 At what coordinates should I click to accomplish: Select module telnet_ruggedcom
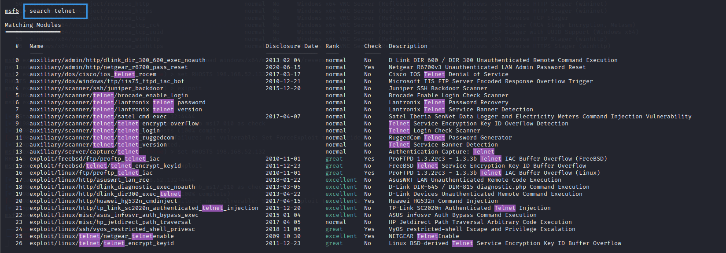click(102, 138)
